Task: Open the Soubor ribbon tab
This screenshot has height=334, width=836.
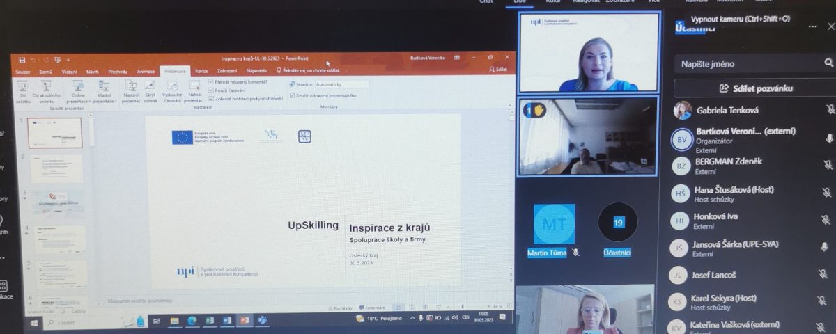Action: pos(23,71)
